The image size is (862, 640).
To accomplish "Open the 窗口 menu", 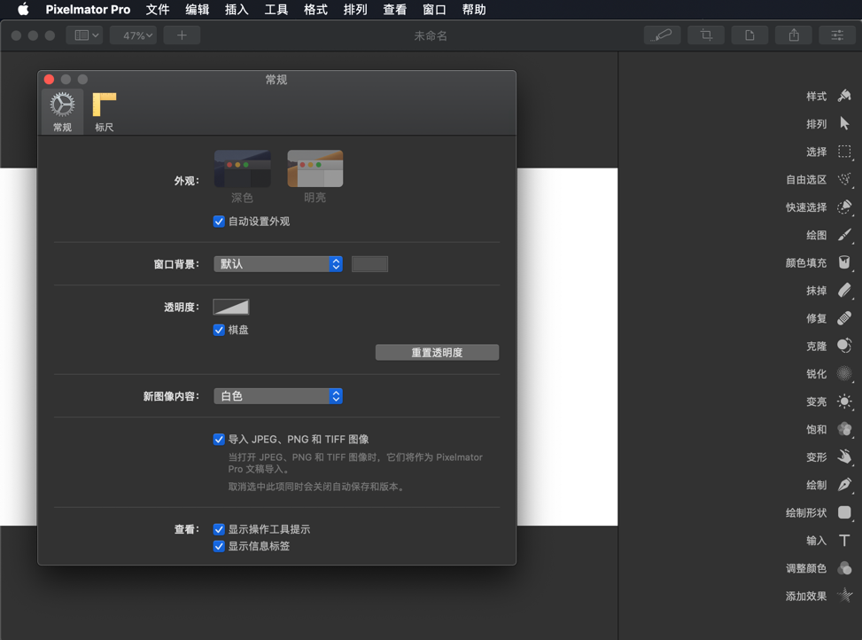I will click(435, 10).
